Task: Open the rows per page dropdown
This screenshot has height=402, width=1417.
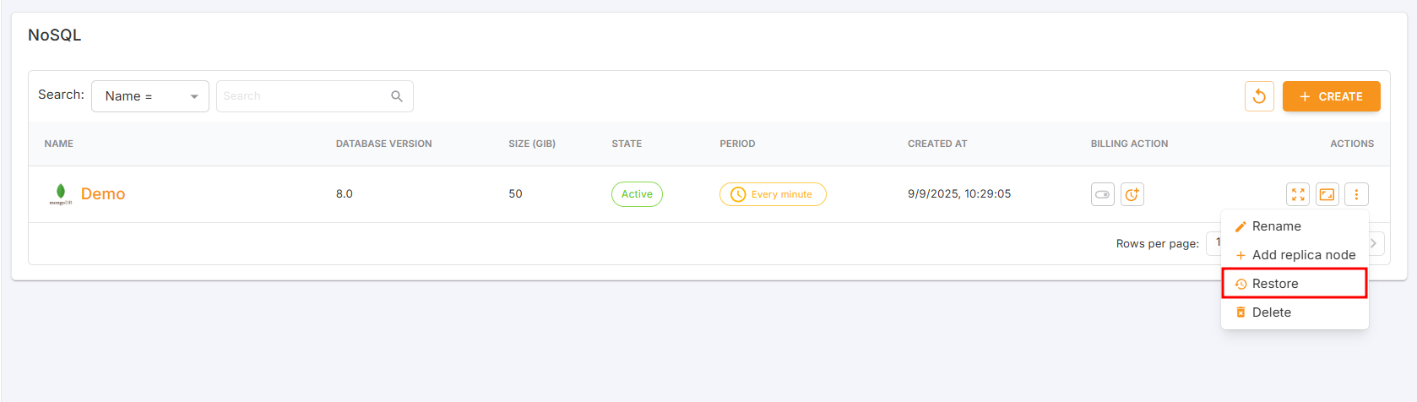Action: click(1214, 243)
